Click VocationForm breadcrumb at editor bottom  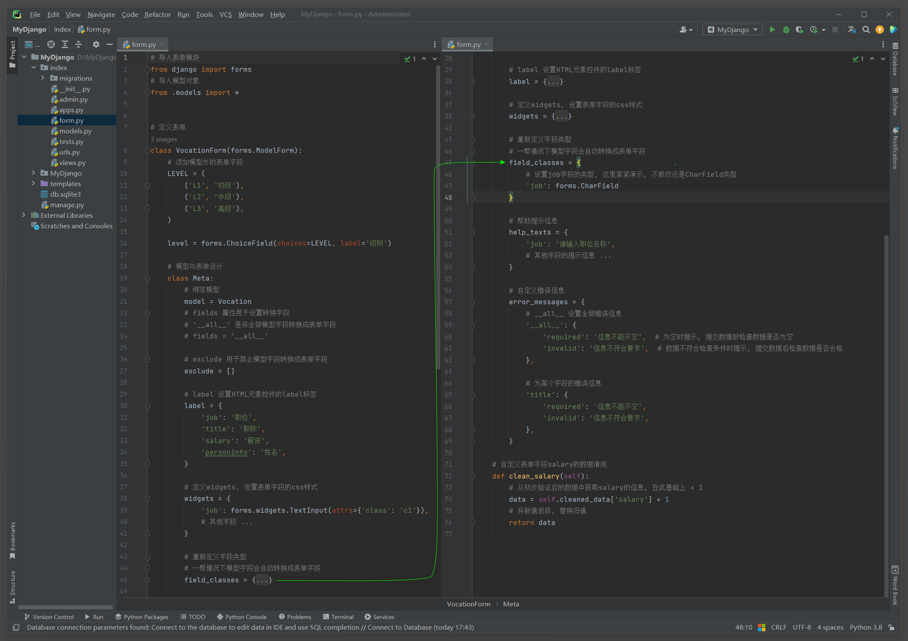[x=468, y=604]
